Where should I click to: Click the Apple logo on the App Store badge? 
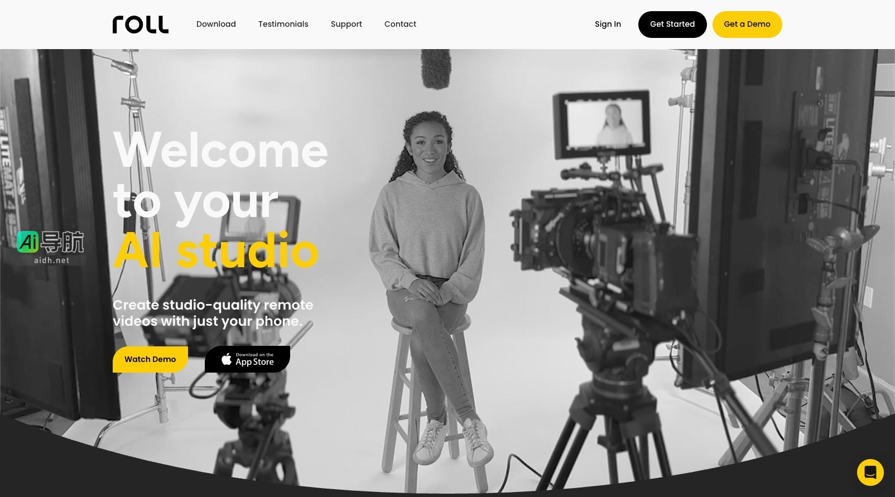tap(226, 359)
